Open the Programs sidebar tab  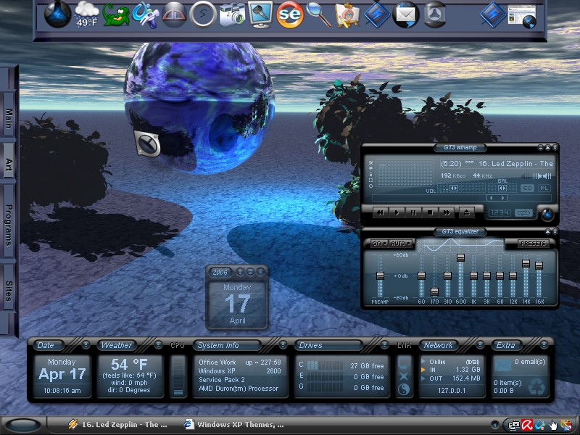[x=9, y=224]
